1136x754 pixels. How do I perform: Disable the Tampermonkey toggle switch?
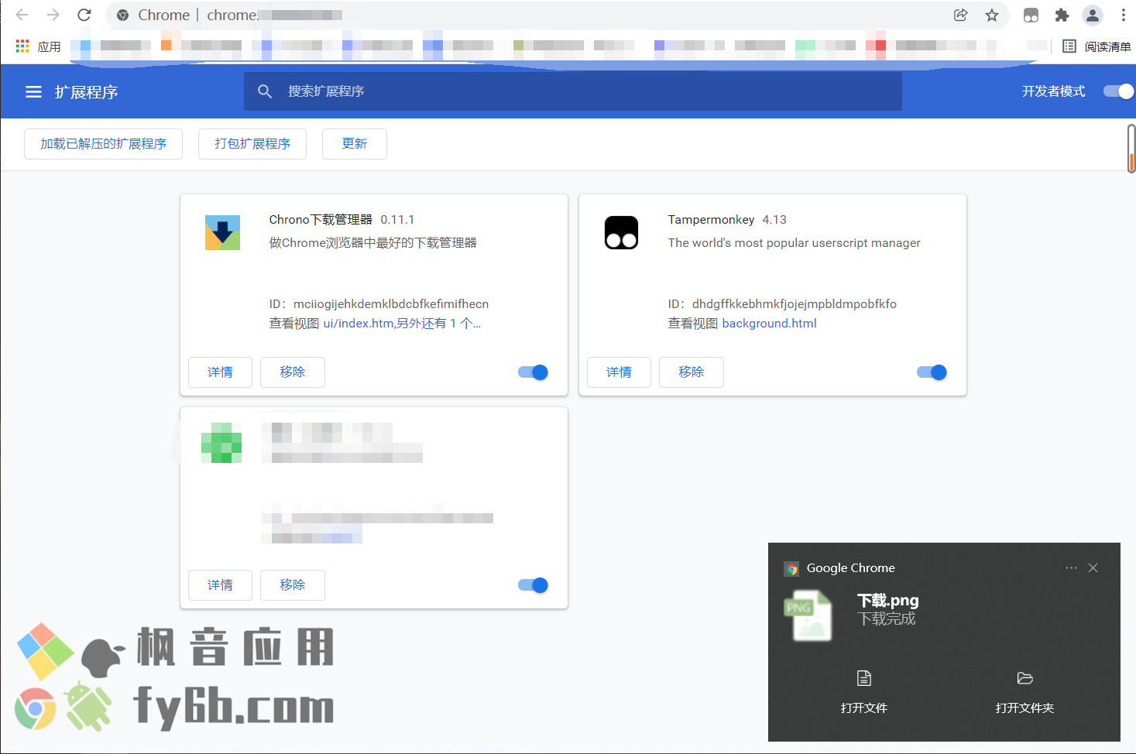[x=932, y=372]
